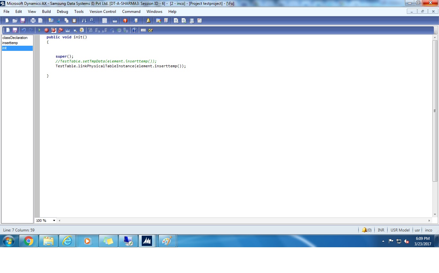
Task: Click the notifications bell showing (0)
Action: (366, 230)
